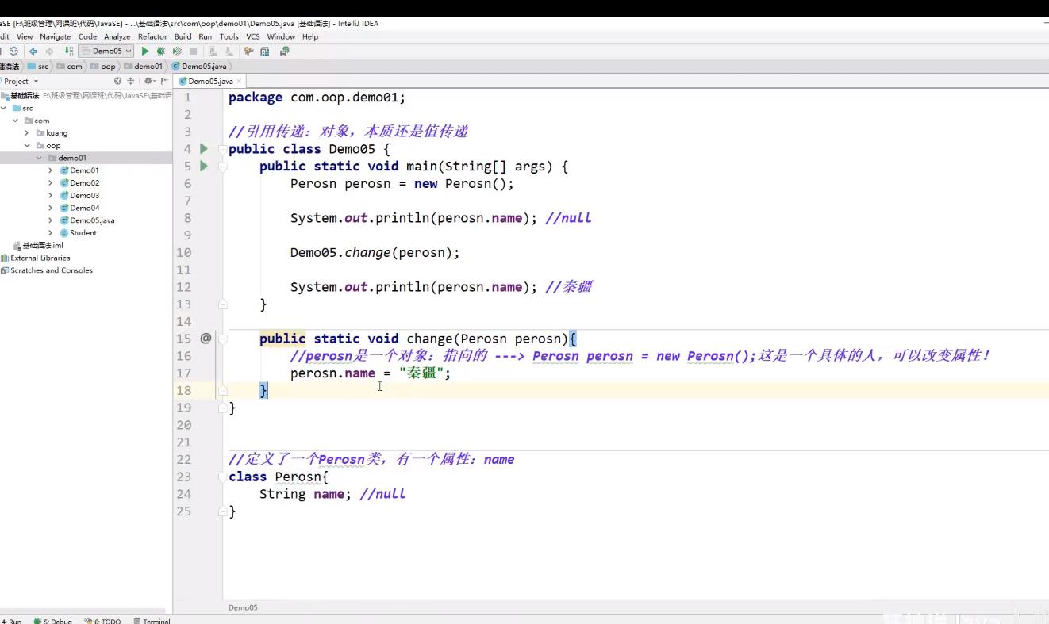
Task: Start debugging with the bug icon
Action: 160,51
